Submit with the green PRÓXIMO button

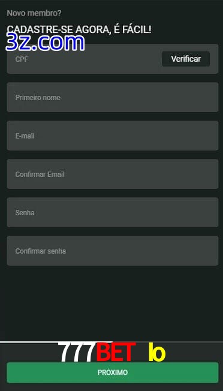tap(113, 372)
